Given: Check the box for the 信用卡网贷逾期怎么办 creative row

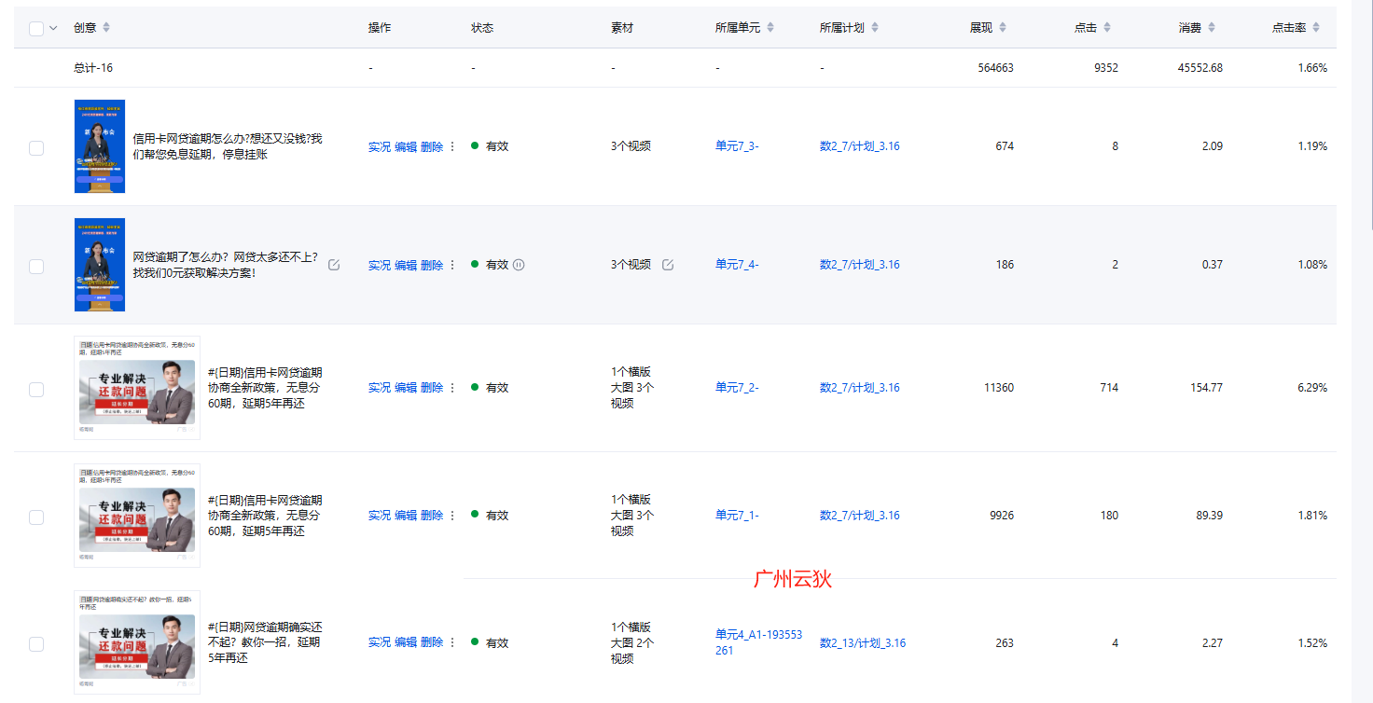Looking at the screenshot, I should 36,147.
